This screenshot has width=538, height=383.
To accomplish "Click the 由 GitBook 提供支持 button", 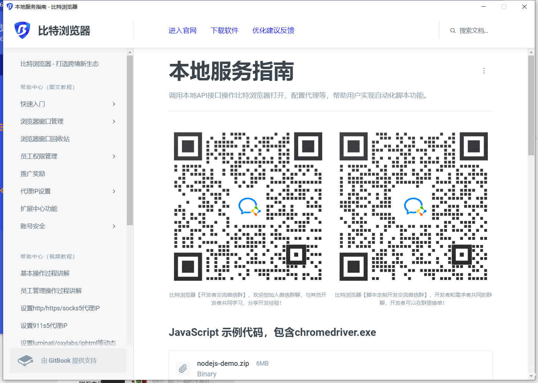I will coord(68,360).
